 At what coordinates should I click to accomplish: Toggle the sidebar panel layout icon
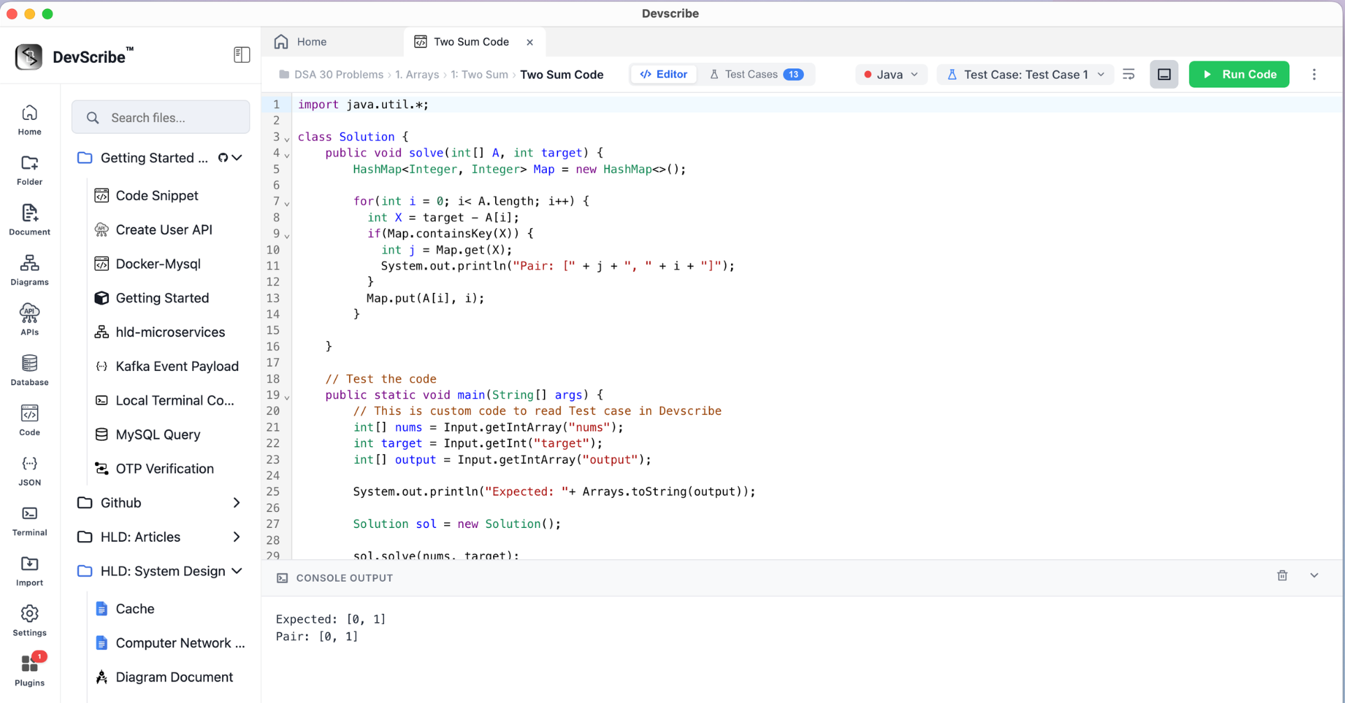coord(242,54)
